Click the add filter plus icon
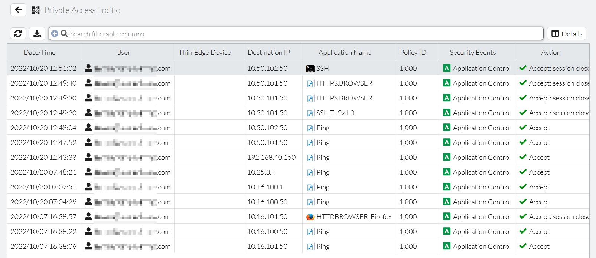The image size is (596, 258). point(55,34)
